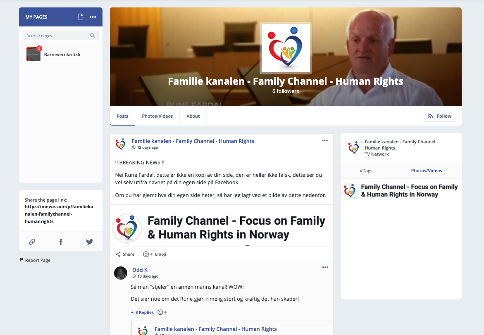The width and height of the screenshot is (484, 335).
Task: Open the About tab
Action: click(193, 116)
